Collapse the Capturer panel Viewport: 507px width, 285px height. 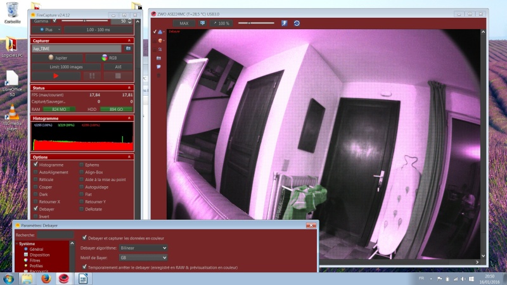(x=129, y=41)
